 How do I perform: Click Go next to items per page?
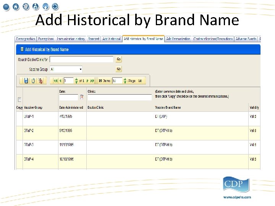click(140, 81)
